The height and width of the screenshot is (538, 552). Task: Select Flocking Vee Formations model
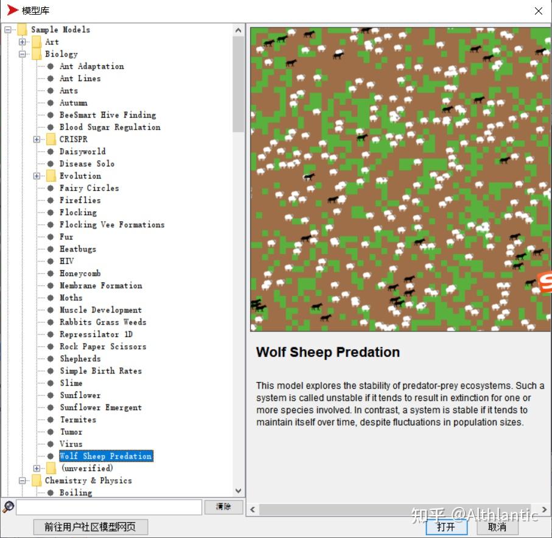click(x=112, y=224)
